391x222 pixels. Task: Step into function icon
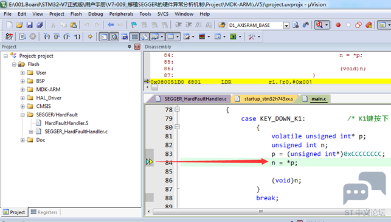click(47, 37)
